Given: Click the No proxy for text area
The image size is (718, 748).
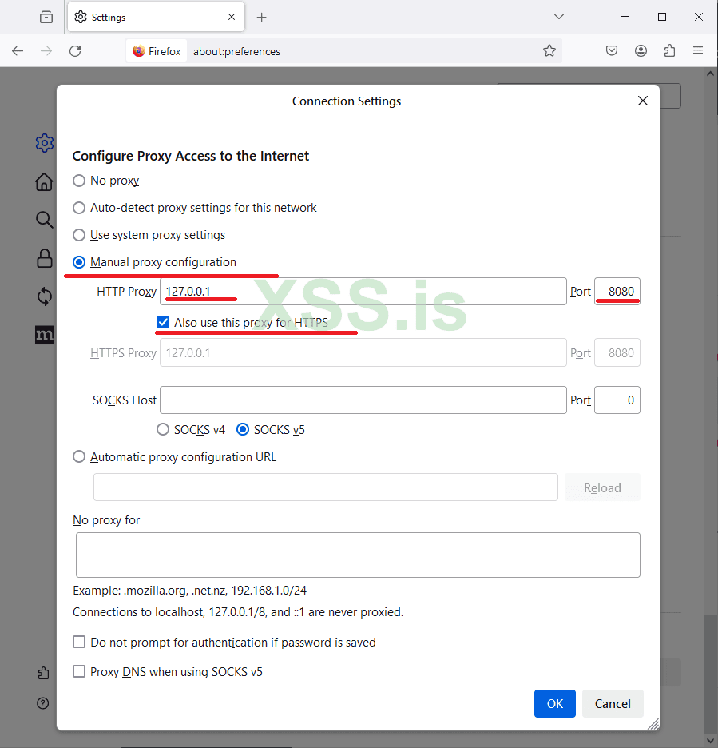Looking at the screenshot, I should coord(358,555).
